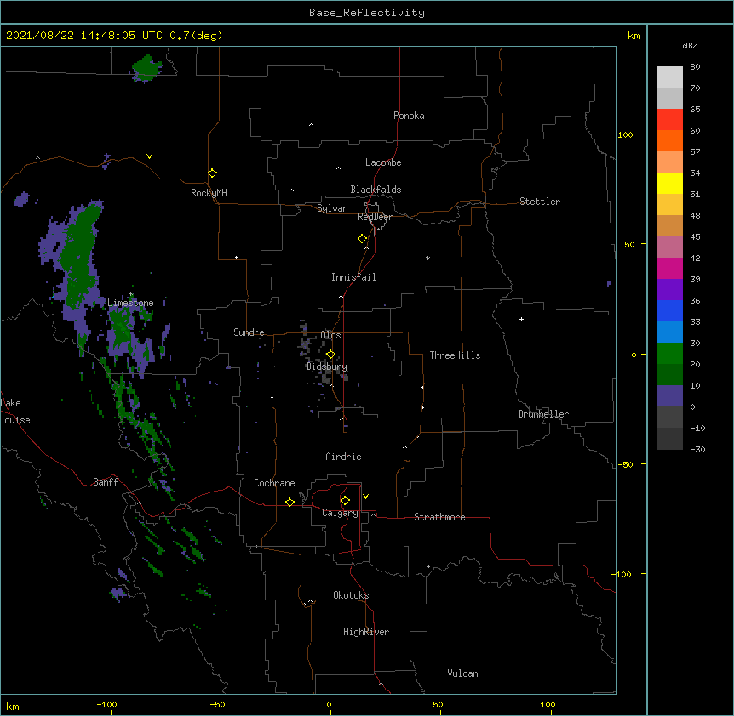Pick the lightest gray swatch between 80 and 70
Image resolution: width=734 pixels, height=716 pixels.
coord(669,77)
